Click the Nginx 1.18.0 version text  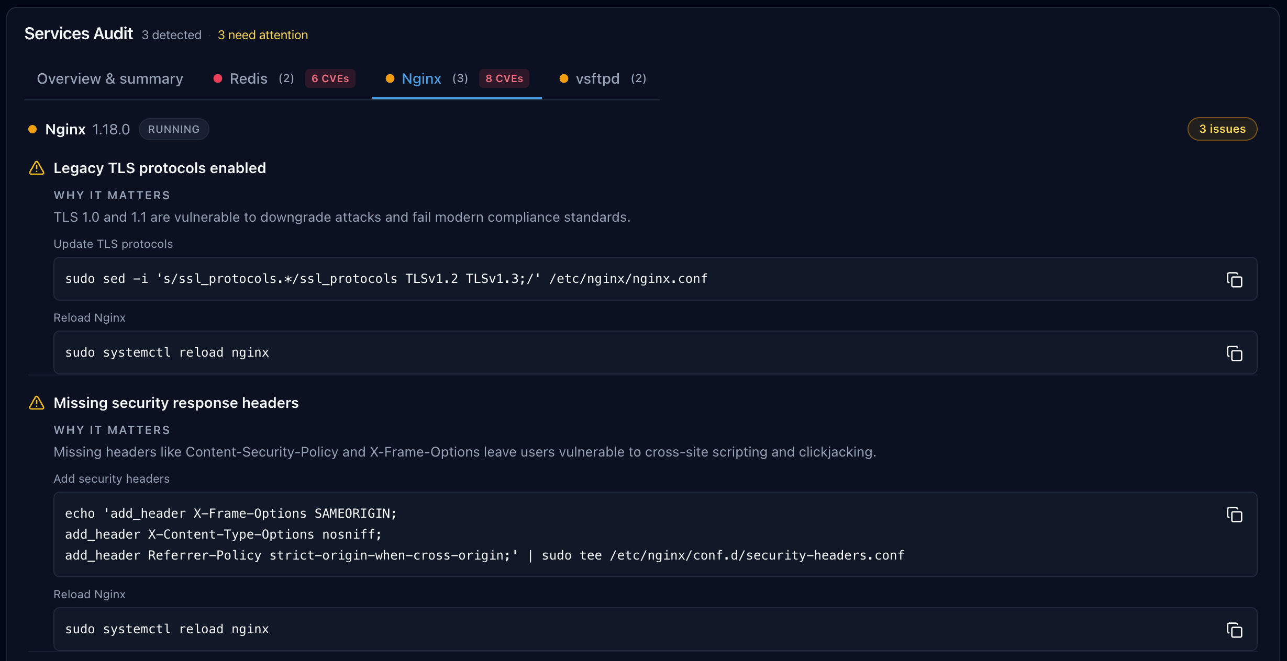click(x=111, y=129)
